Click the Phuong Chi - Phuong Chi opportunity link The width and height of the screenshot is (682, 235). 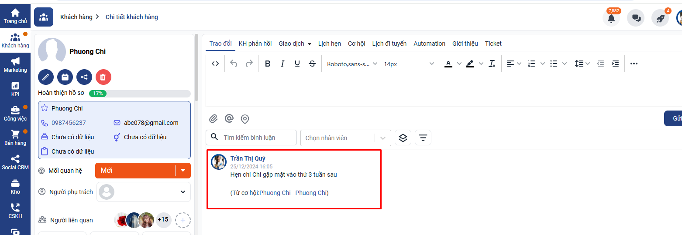click(x=293, y=193)
